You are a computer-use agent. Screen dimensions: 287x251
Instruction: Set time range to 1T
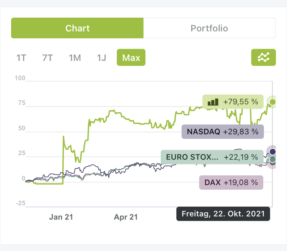point(21,58)
